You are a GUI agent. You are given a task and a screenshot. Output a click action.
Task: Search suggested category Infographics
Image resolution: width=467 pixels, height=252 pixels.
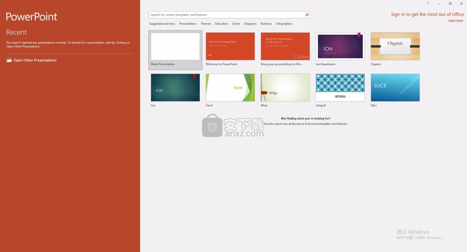284,24
